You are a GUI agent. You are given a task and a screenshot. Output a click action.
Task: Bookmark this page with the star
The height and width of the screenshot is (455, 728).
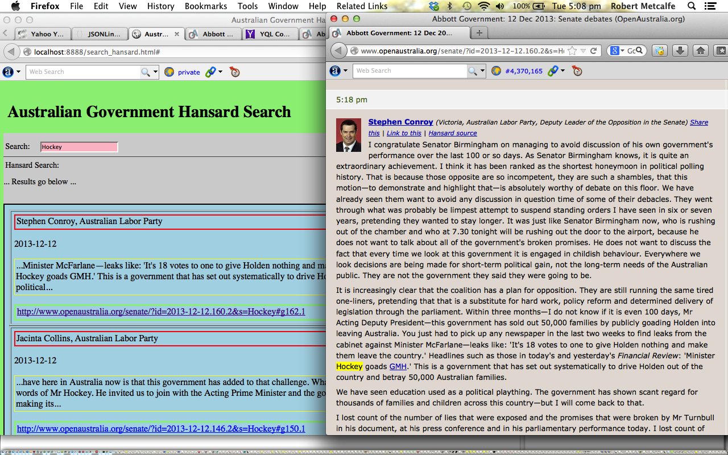[572, 51]
